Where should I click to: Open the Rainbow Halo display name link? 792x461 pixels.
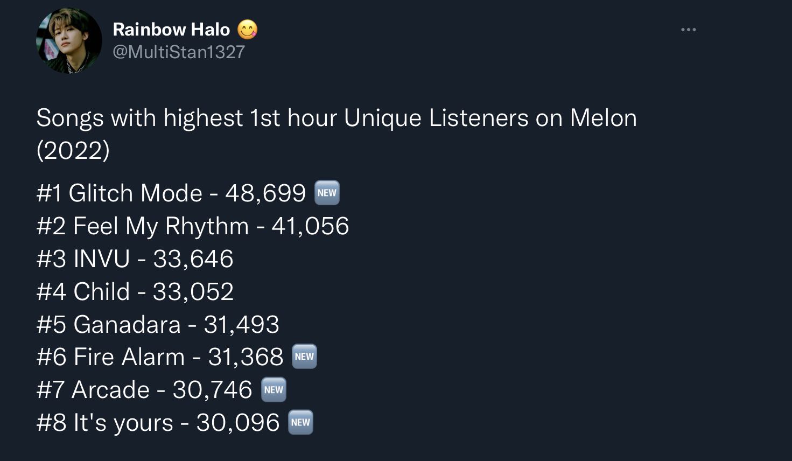point(171,29)
